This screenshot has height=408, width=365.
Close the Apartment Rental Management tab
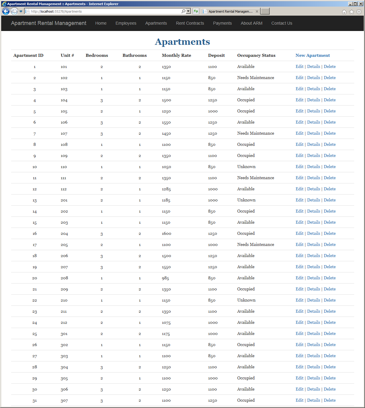257,11
